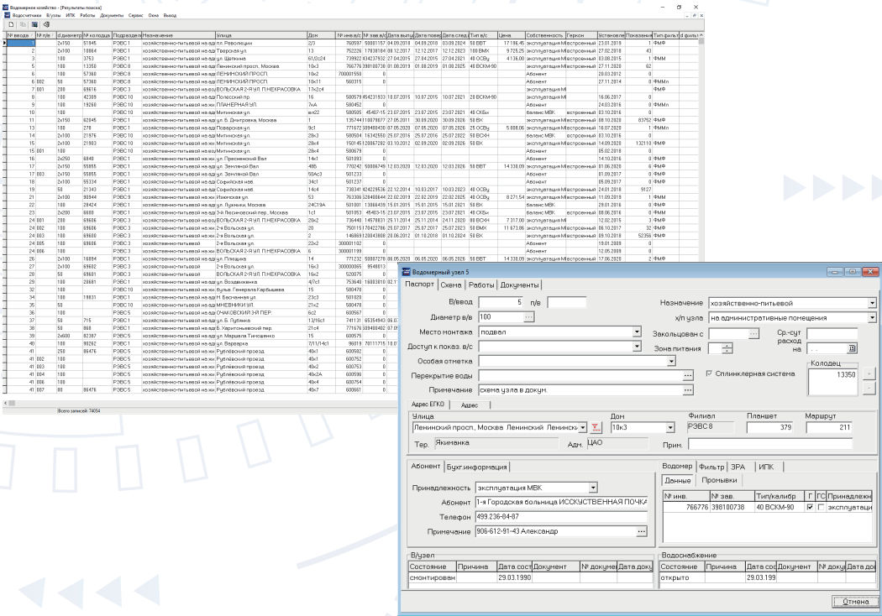The image size is (882, 616).
Task: Switch to the Схема tab
Action: (450, 285)
